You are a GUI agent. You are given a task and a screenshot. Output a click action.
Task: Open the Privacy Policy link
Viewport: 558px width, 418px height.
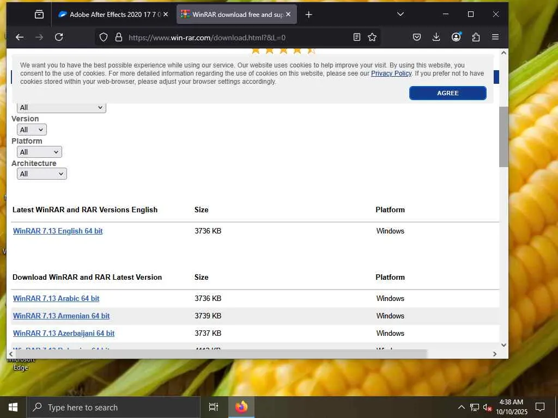[391, 73]
